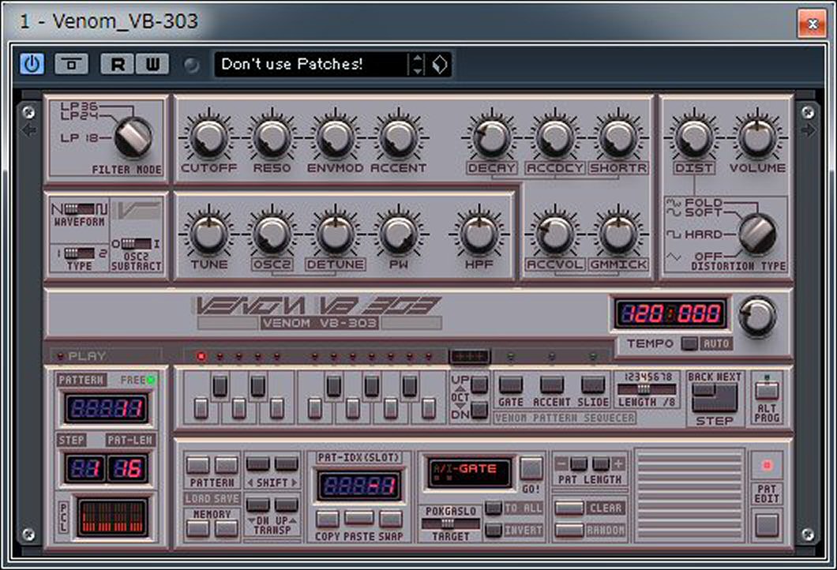This screenshot has width=837, height=570.
Task: Open the preset management diamond icon
Action: pyautogui.click(x=439, y=65)
